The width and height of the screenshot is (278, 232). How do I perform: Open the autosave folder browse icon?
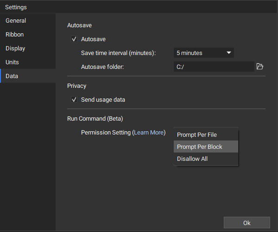point(260,67)
